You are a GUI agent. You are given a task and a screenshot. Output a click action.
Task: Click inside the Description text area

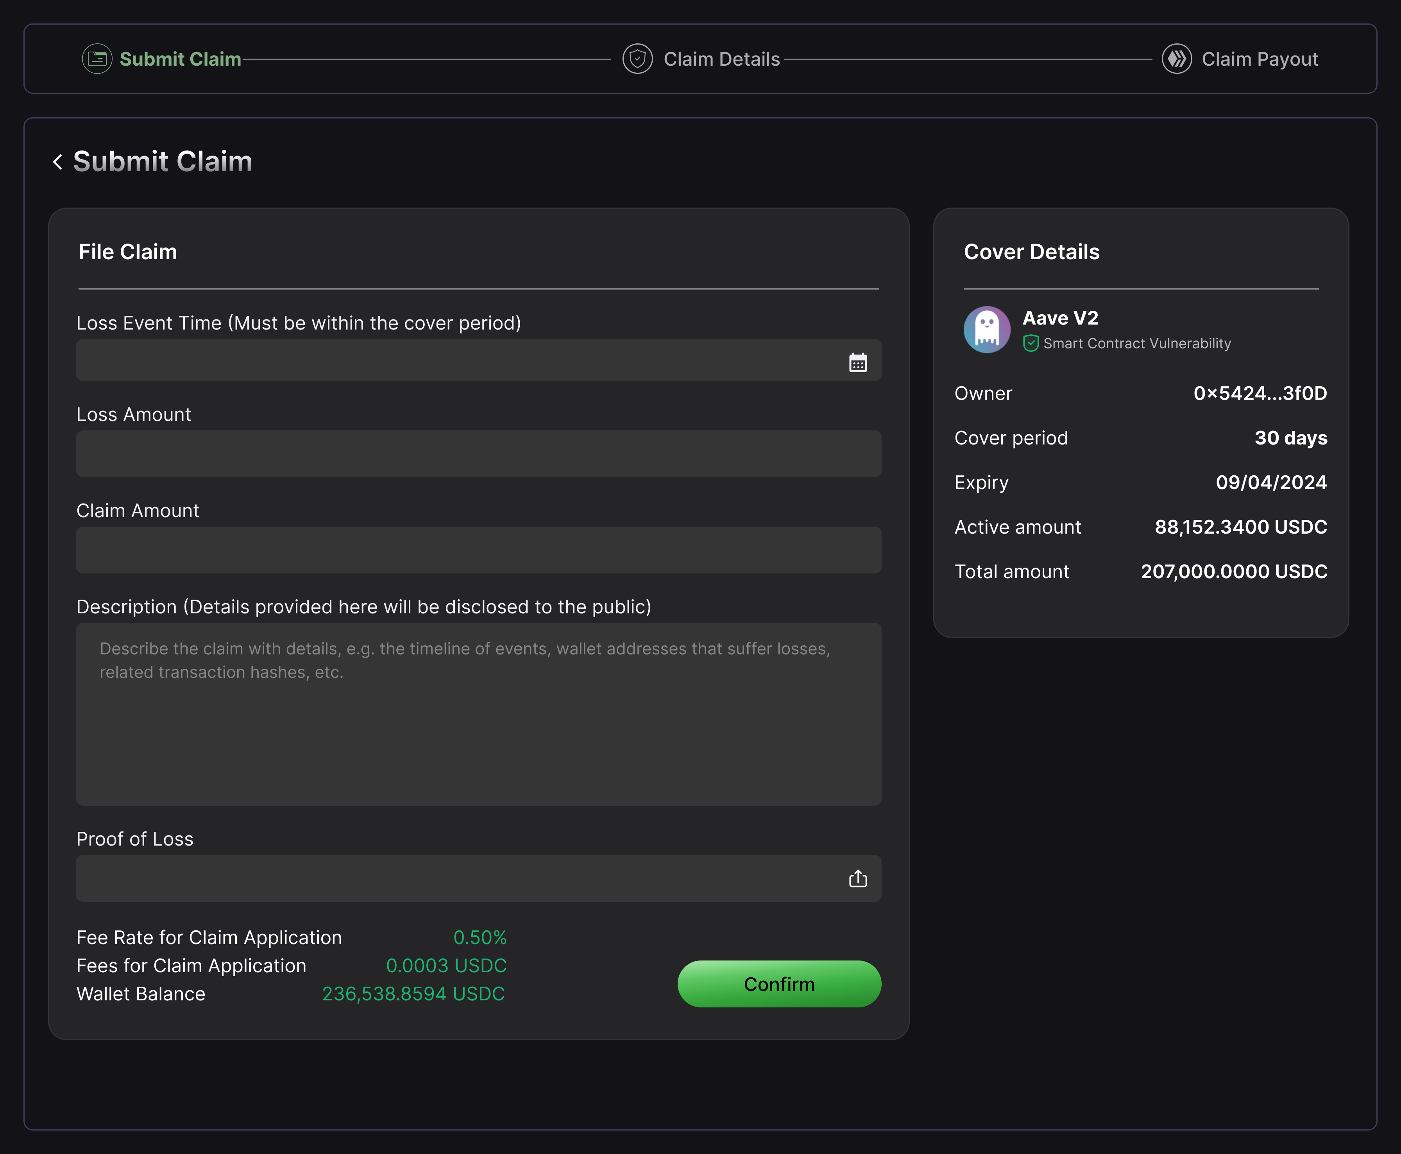(478, 731)
